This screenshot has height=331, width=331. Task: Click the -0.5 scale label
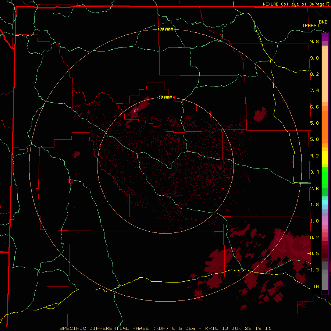[313, 254]
